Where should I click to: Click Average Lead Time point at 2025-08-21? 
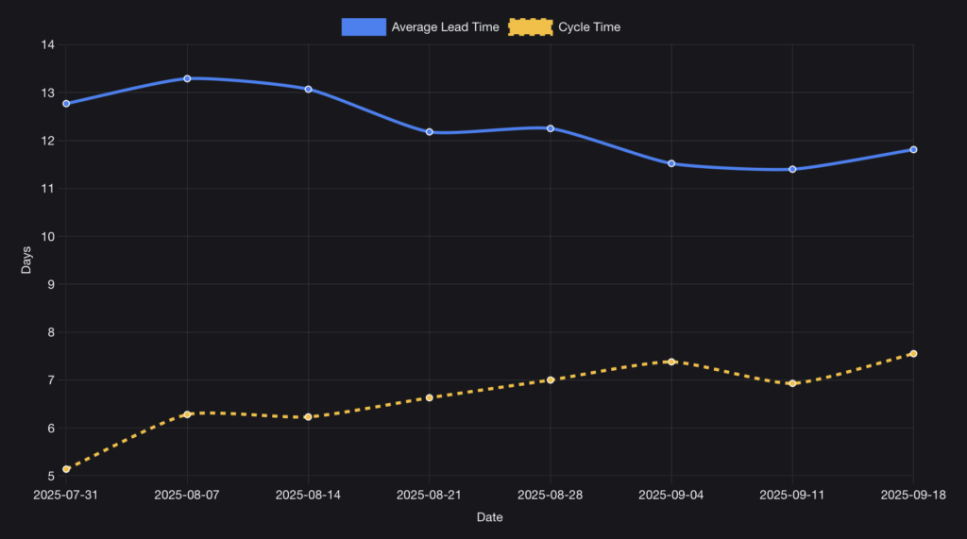429,132
